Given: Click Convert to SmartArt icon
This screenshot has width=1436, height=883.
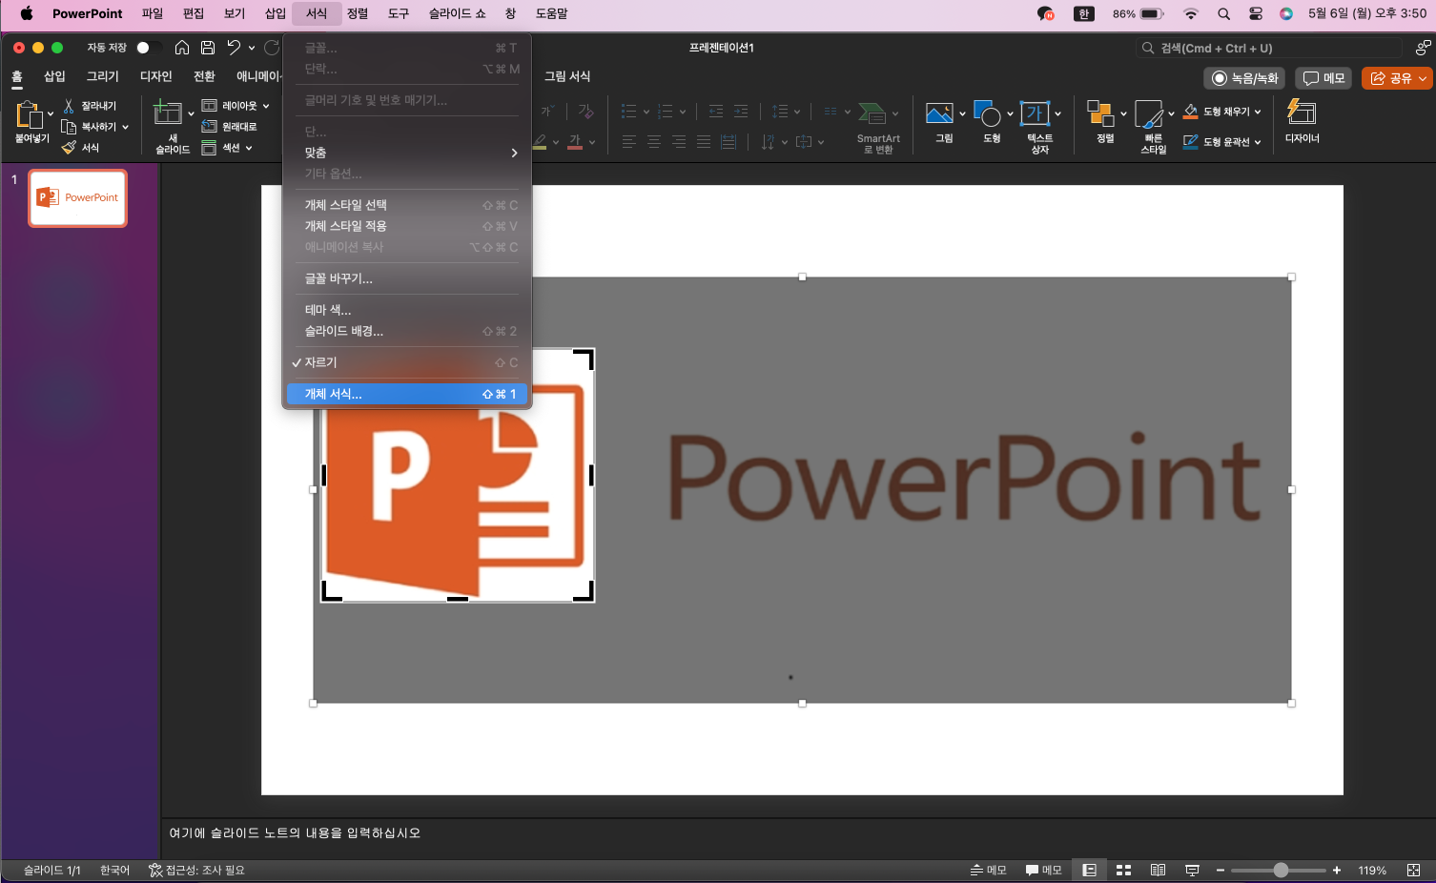Looking at the screenshot, I should point(872,113).
